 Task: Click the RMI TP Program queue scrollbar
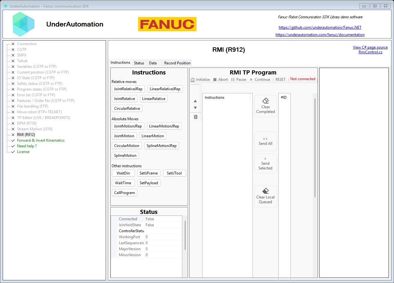[315, 148]
